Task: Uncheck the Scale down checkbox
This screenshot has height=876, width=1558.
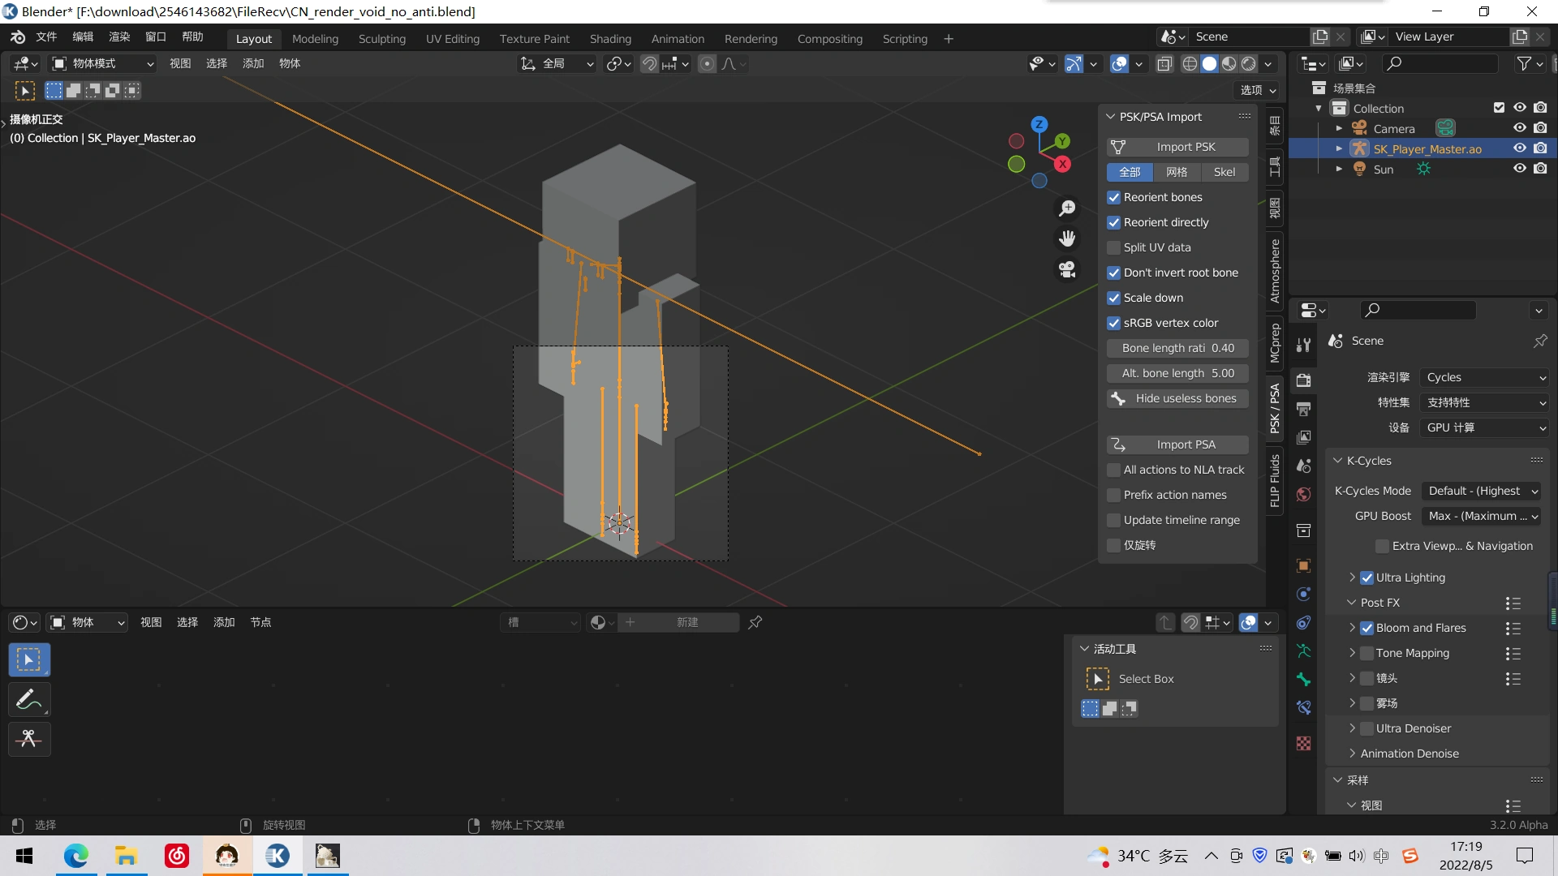Action: click(x=1114, y=298)
